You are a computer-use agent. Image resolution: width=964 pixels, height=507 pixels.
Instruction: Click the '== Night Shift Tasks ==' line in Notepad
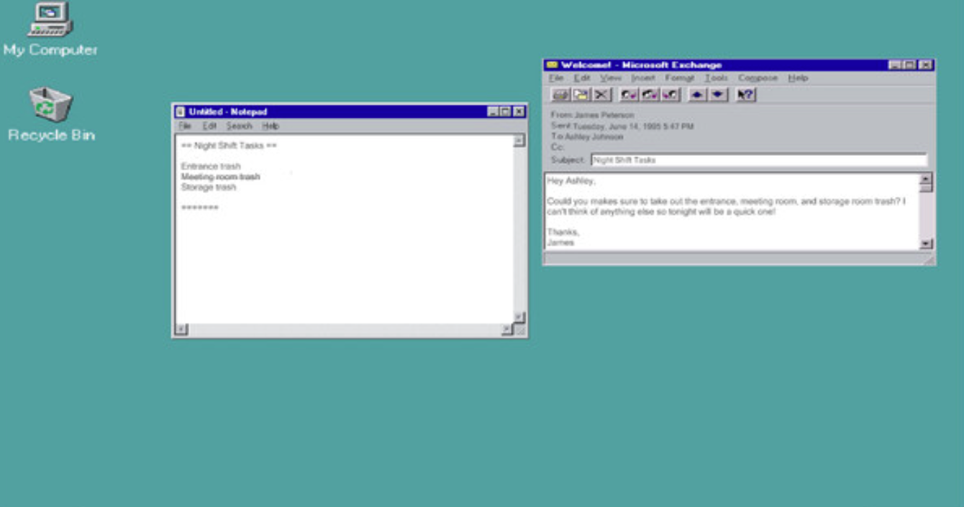click(x=229, y=146)
